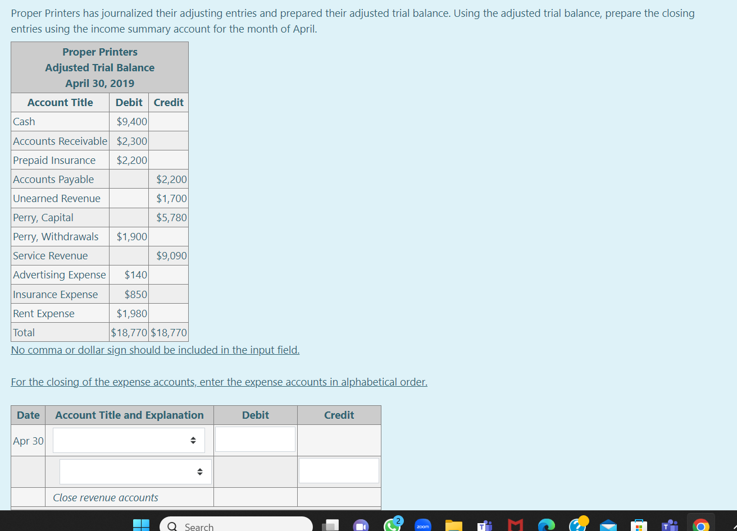
Task: Open the purple video chat taskbar icon
Action: [361, 526]
